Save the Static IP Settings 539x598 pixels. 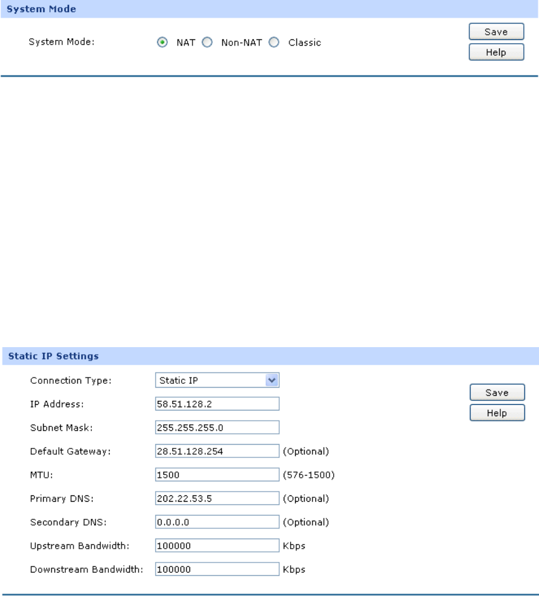pyautogui.click(x=497, y=393)
